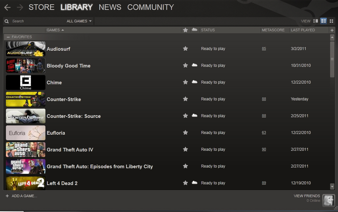Select Counter-Strike: Source title text
Screen dimensions: 338x212
click(x=74, y=116)
